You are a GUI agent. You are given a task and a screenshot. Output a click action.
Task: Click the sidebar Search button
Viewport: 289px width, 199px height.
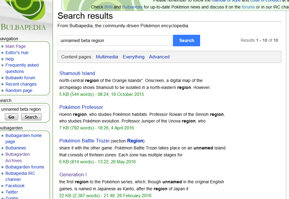[31, 117]
